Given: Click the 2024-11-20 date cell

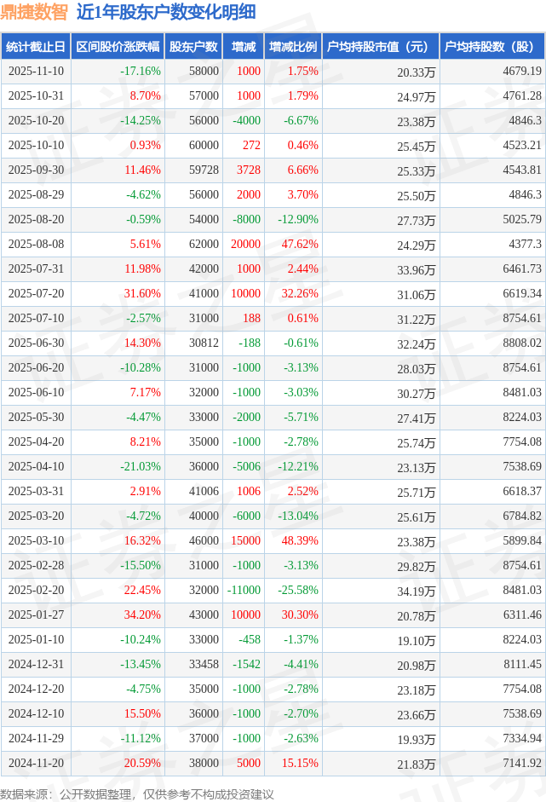Looking at the screenshot, I should pos(35,763).
